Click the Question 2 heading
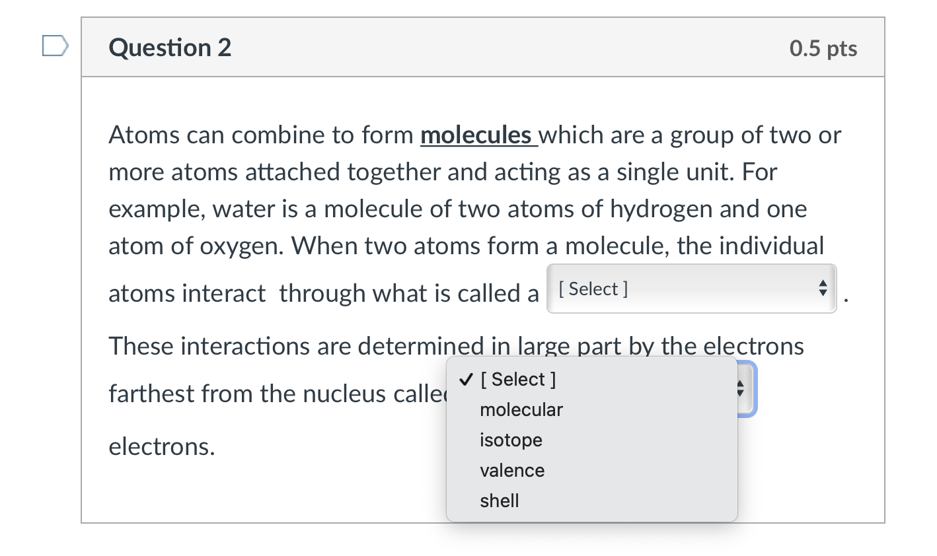Image resolution: width=937 pixels, height=556 pixels. (170, 47)
